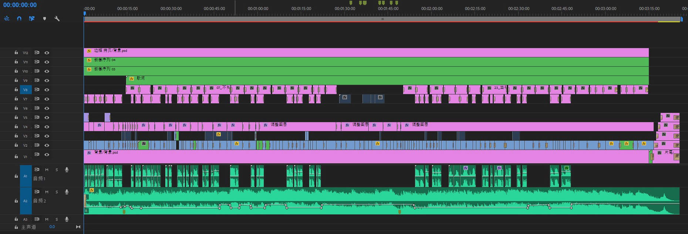Hide track V12 using its eye icon
The image size is (688, 234).
[47, 53]
